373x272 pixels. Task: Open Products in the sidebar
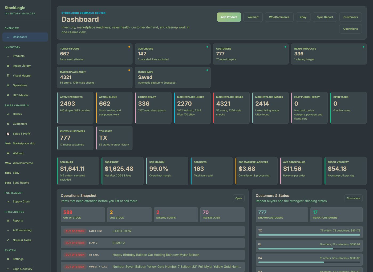point(25,56)
